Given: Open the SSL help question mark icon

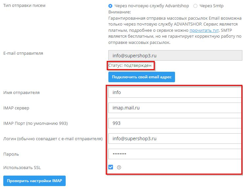Looking at the screenshot, I should (x=119, y=167).
